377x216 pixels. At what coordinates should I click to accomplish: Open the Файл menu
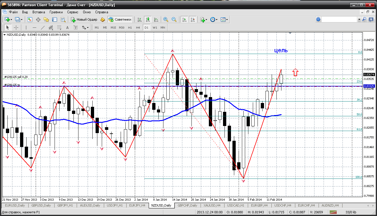(x=13, y=12)
